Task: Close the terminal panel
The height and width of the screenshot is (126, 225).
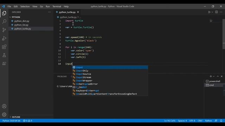Action: [221, 76]
